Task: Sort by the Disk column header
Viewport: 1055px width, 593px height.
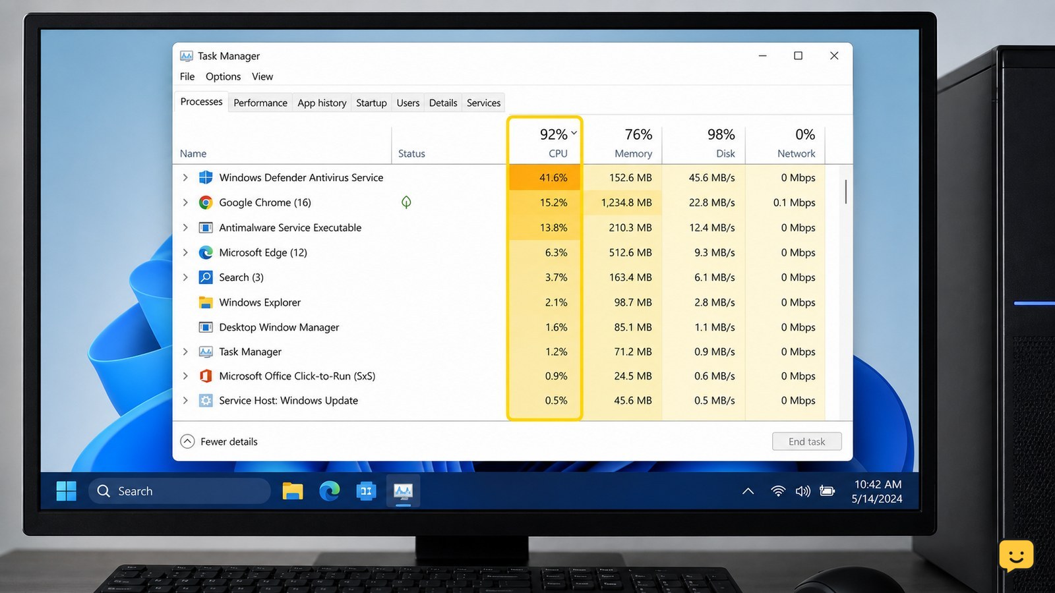Action: 704,142
